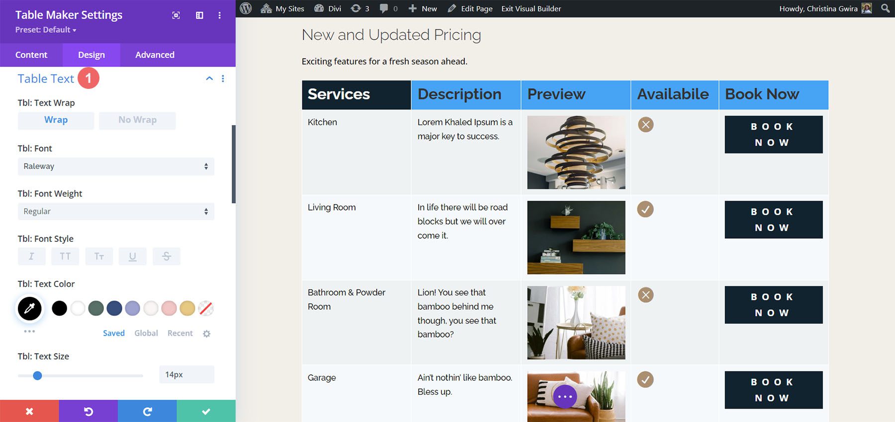Collapse the Table Text section
This screenshot has width=895, height=422.
point(209,78)
